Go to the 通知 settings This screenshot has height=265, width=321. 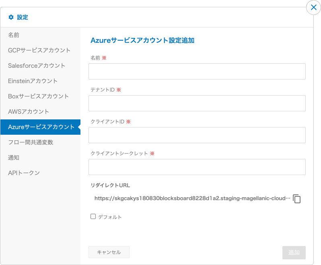40,158
